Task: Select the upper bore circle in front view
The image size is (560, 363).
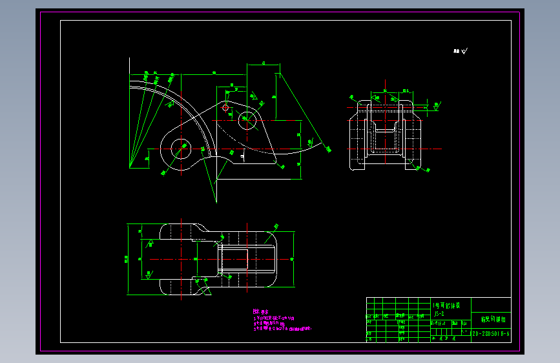Action: tap(247, 120)
